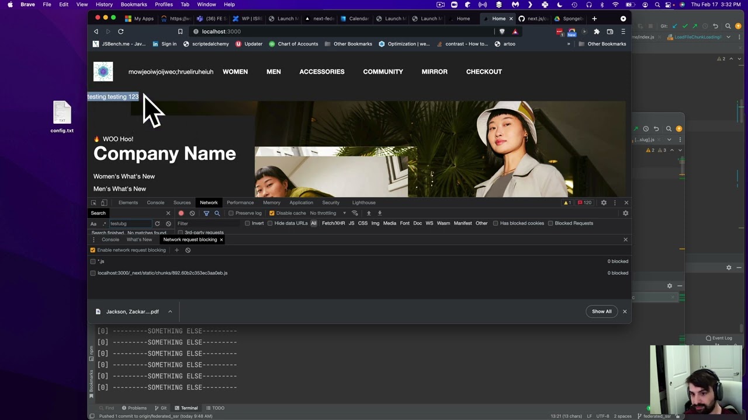This screenshot has width=748, height=420.
Task: Open the IDE Terminal tool window tab
Action: (185, 408)
